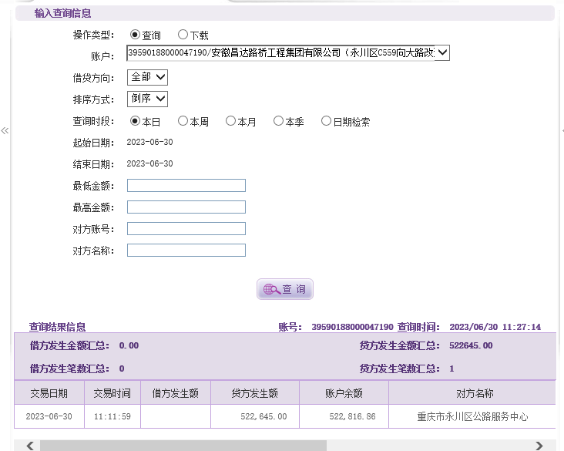Focus the 对方名称 input field
Image resolution: width=564 pixels, height=451 pixels.
pos(186,250)
